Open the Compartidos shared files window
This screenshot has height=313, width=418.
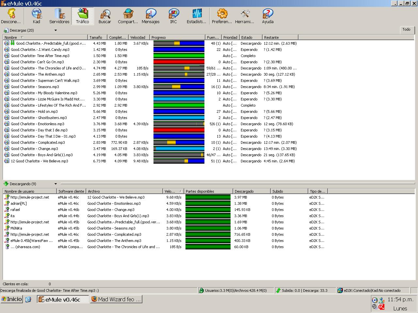click(128, 16)
